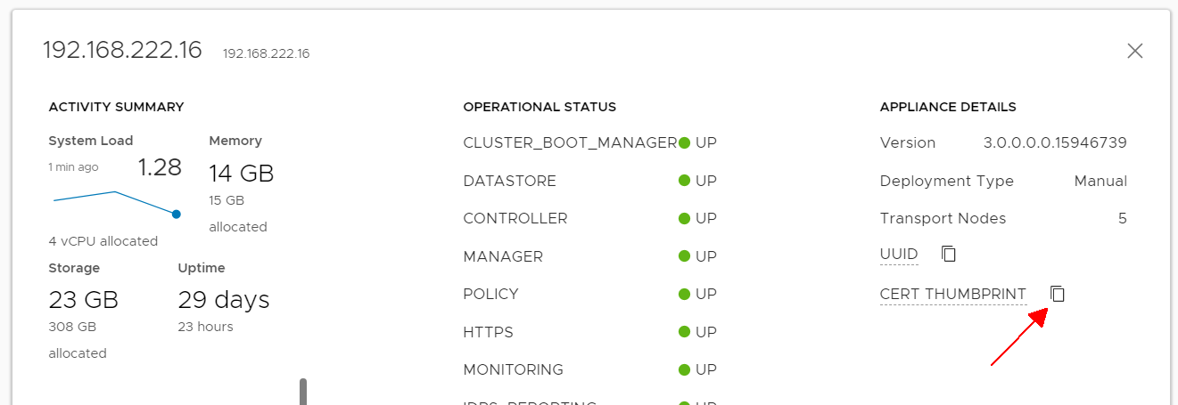Image resolution: width=1178 pixels, height=405 pixels.
Task: Copy the CERT THUMBPRINT value
Action: click(1058, 294)
